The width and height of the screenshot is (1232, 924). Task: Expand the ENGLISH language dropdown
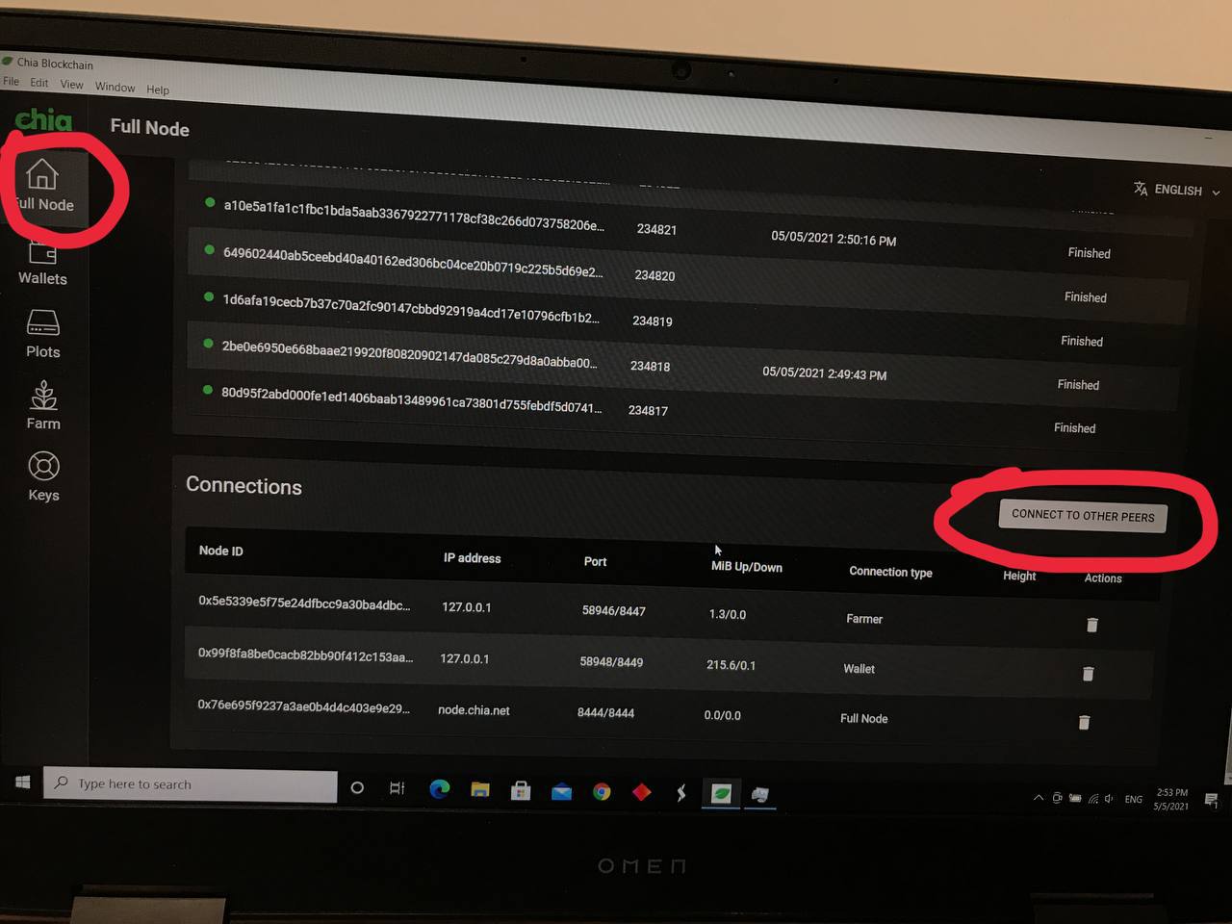[1177, 191]
